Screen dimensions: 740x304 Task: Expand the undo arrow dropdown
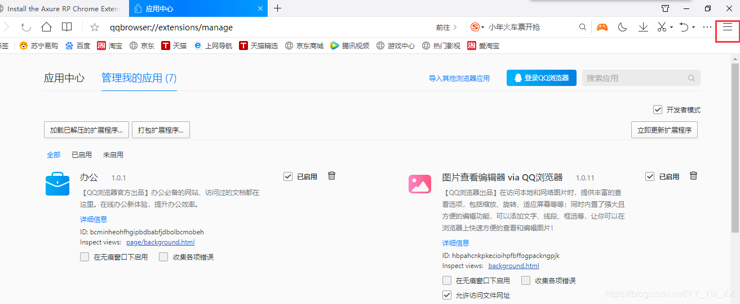(693, 28)
